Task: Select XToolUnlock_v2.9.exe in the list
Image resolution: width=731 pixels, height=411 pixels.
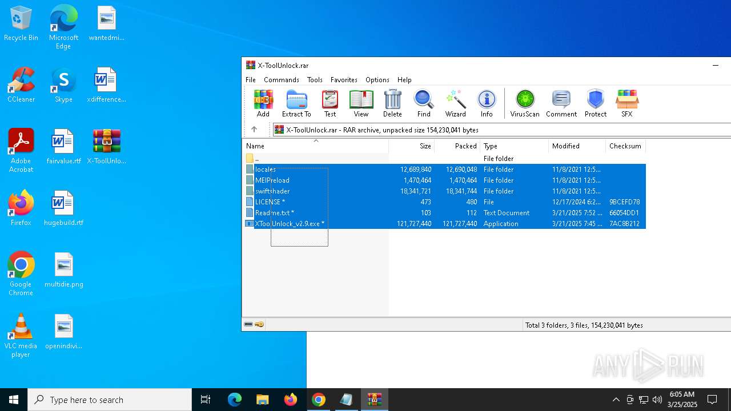Action: tap(444, 223)
